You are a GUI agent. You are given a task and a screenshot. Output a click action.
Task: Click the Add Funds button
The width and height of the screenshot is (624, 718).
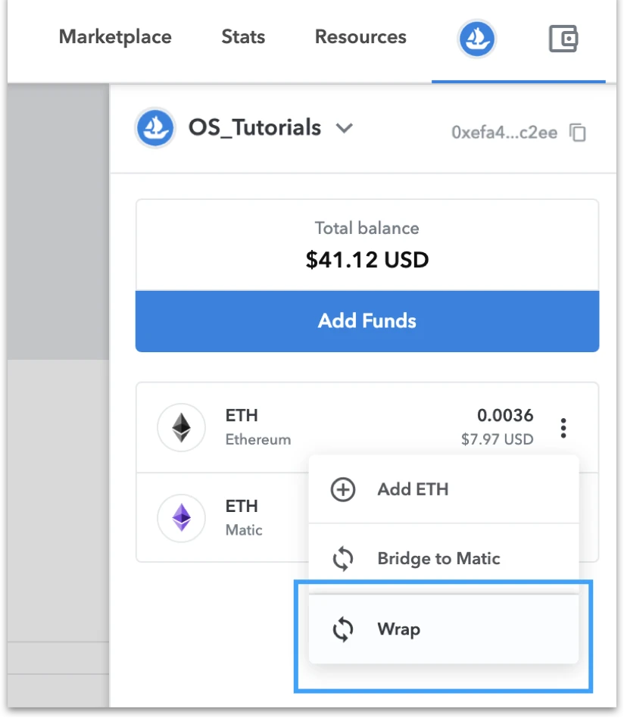367,321
